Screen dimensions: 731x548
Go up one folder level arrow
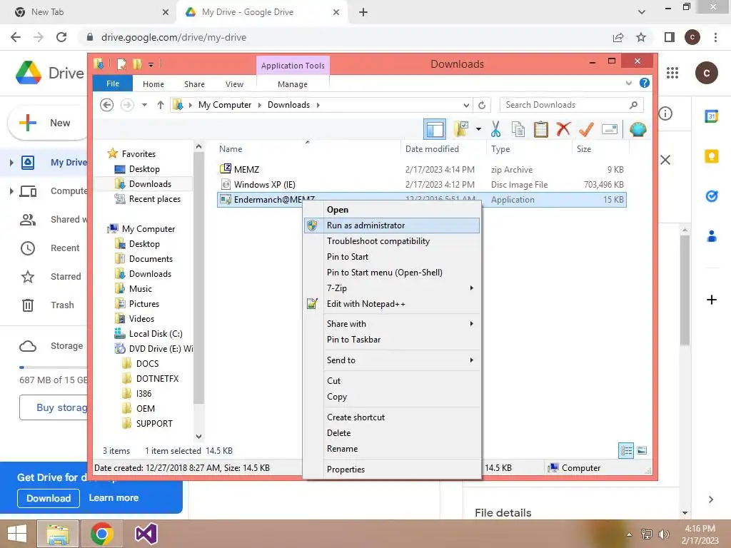point(161,105)
